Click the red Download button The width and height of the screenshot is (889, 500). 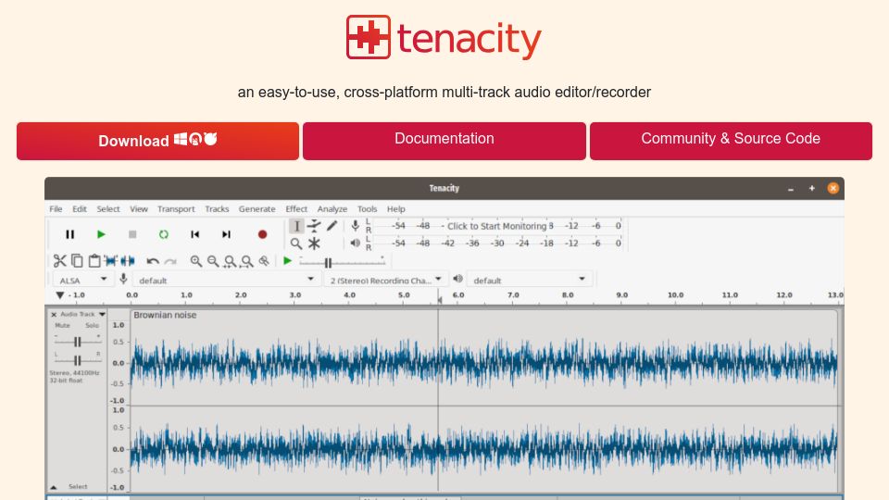point(157,141)
